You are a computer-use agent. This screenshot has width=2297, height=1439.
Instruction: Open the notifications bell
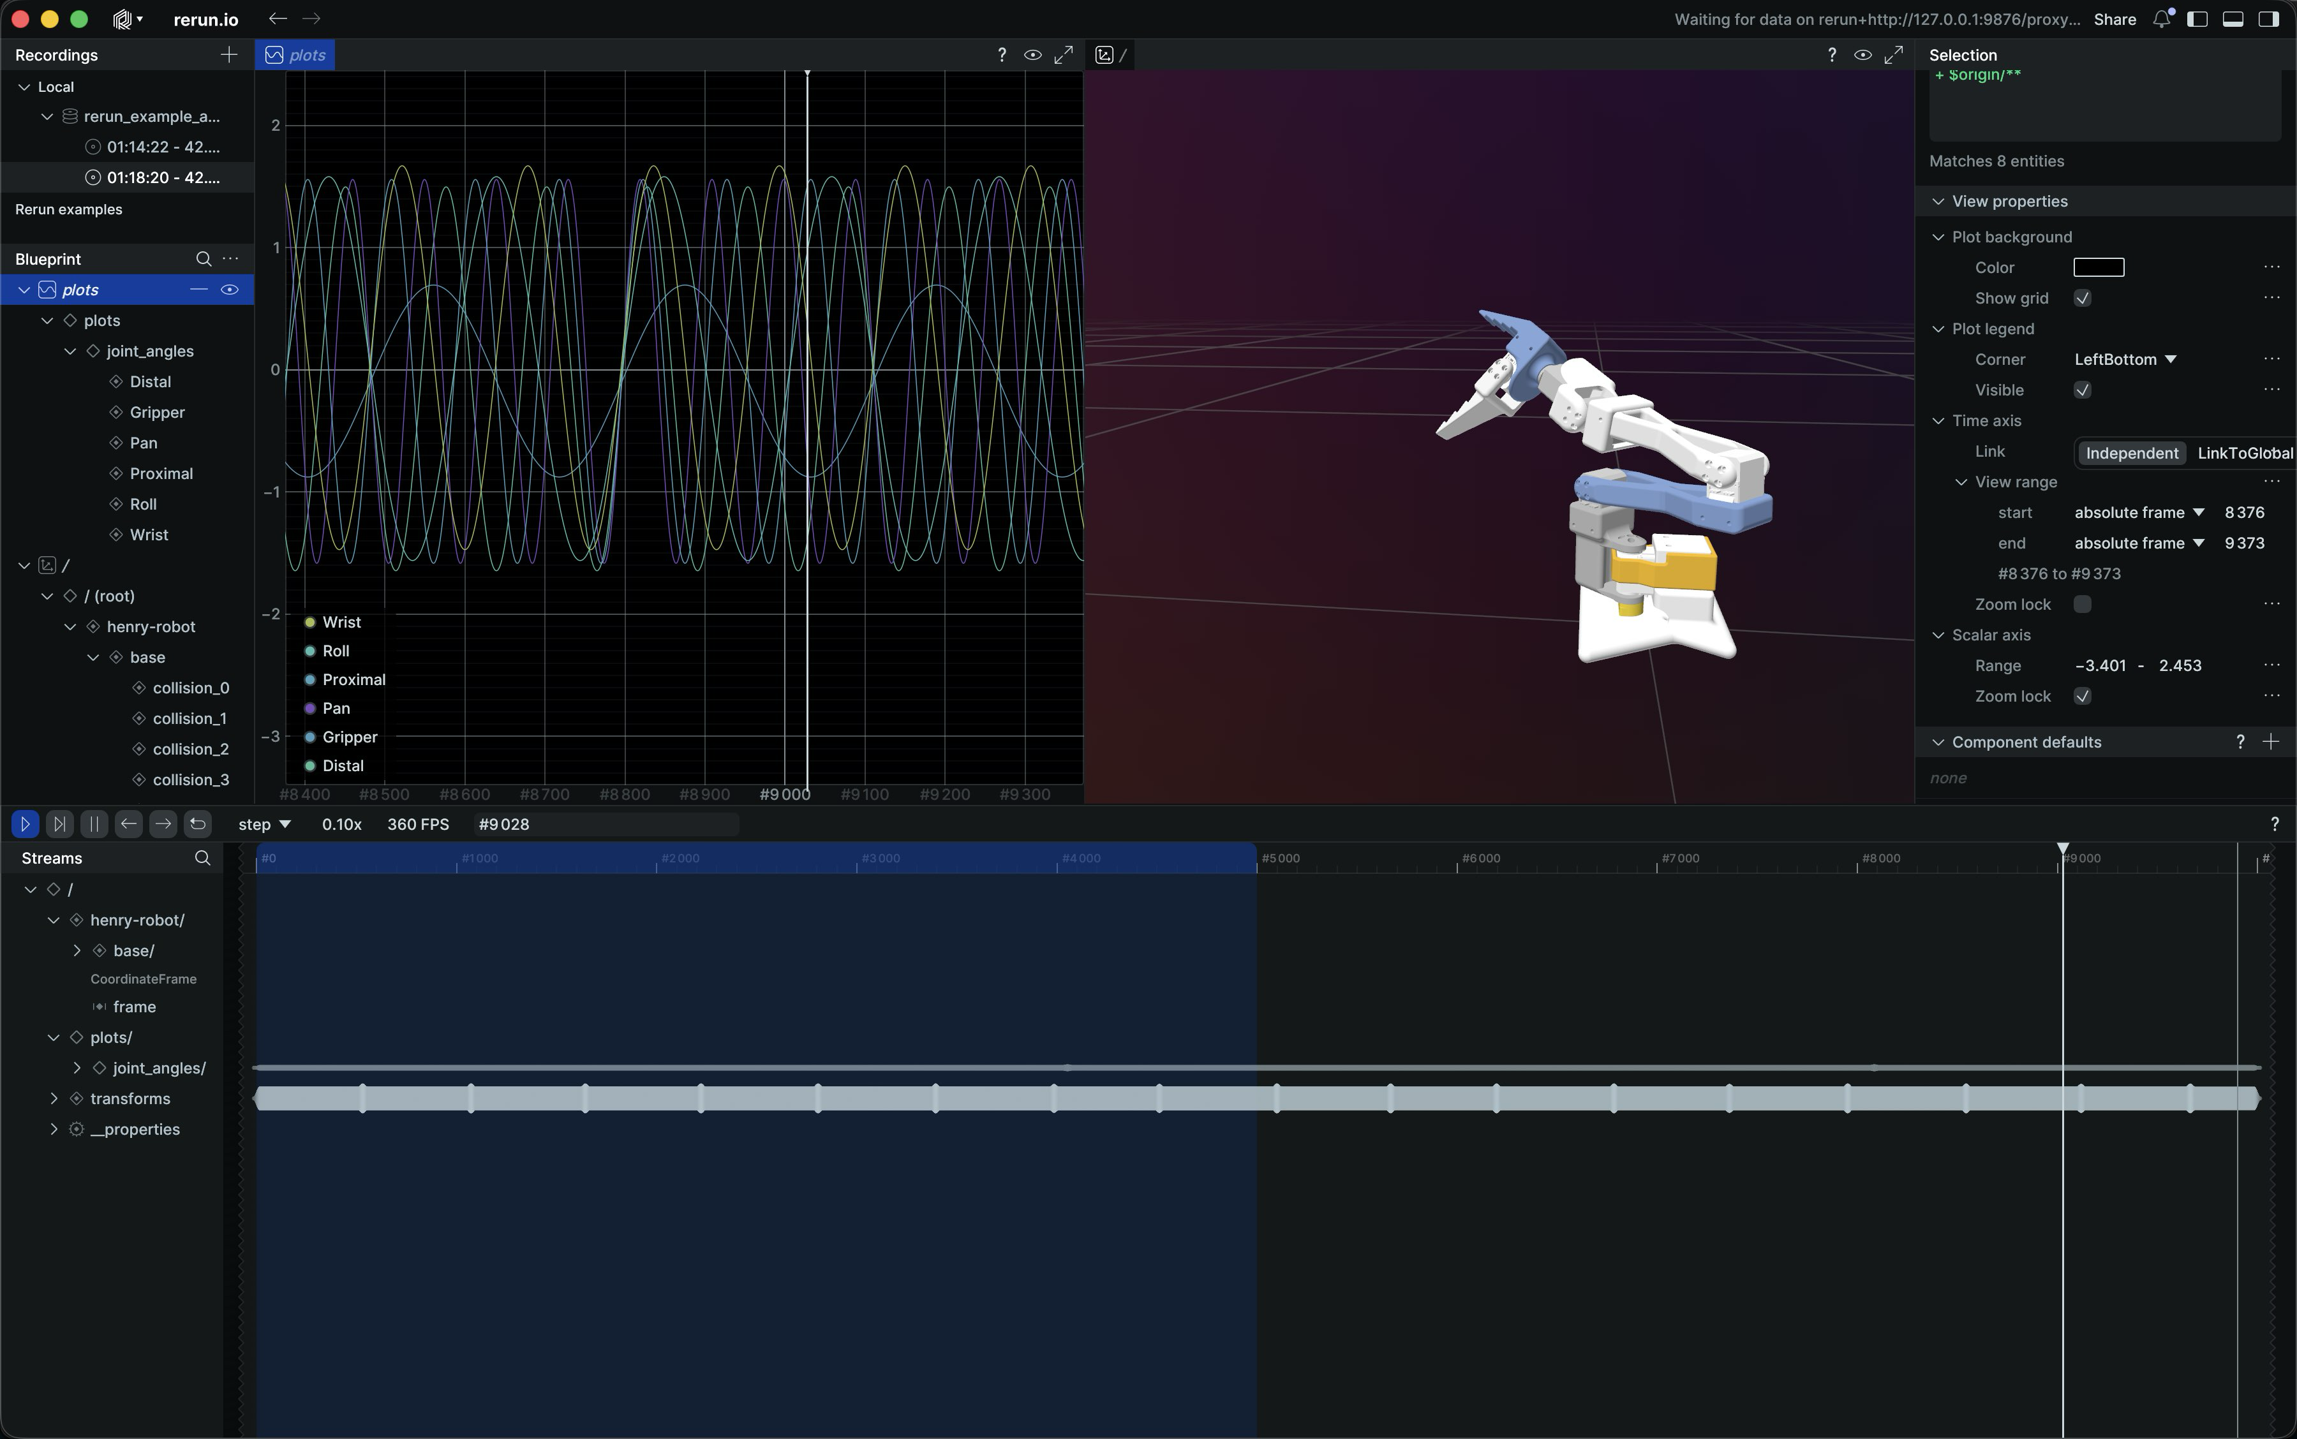(2161, 19)
